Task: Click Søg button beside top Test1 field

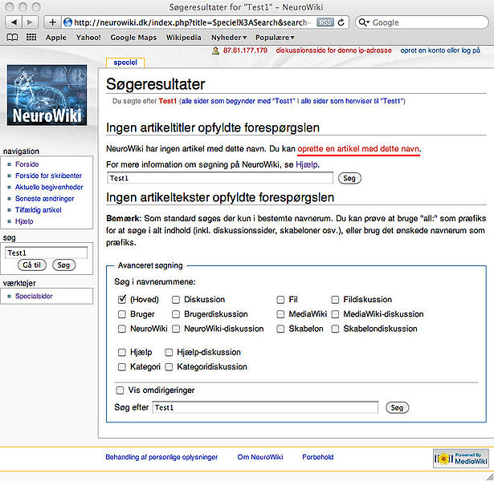Action: coord(349,178)
